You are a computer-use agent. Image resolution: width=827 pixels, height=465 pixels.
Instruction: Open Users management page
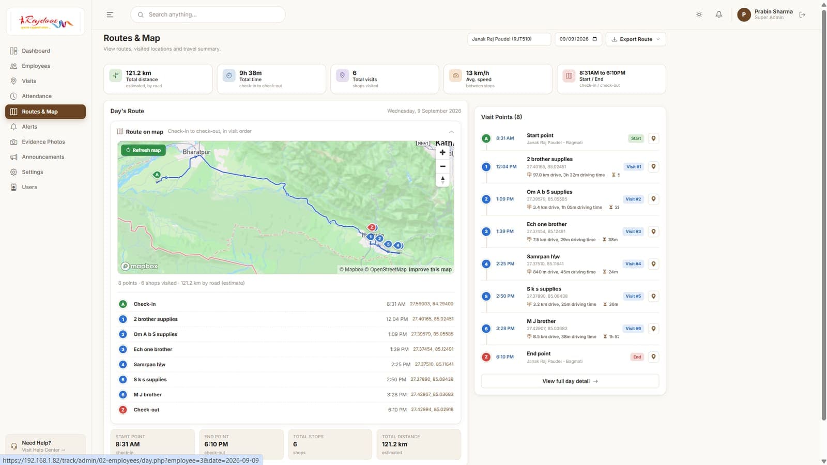click(45, 187)
